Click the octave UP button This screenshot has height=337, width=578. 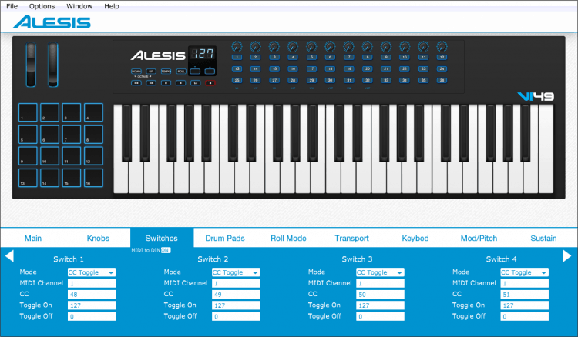point(151,72)
